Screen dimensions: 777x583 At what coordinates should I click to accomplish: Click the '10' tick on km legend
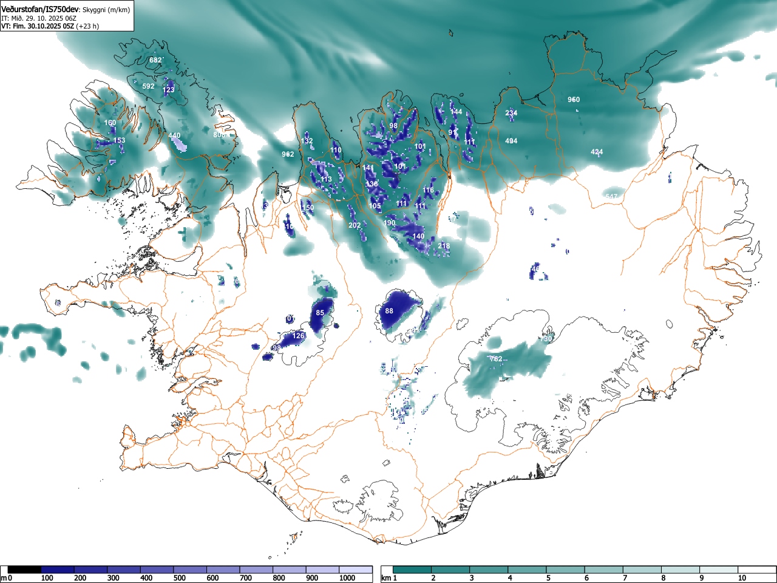[x=742, y=578]
